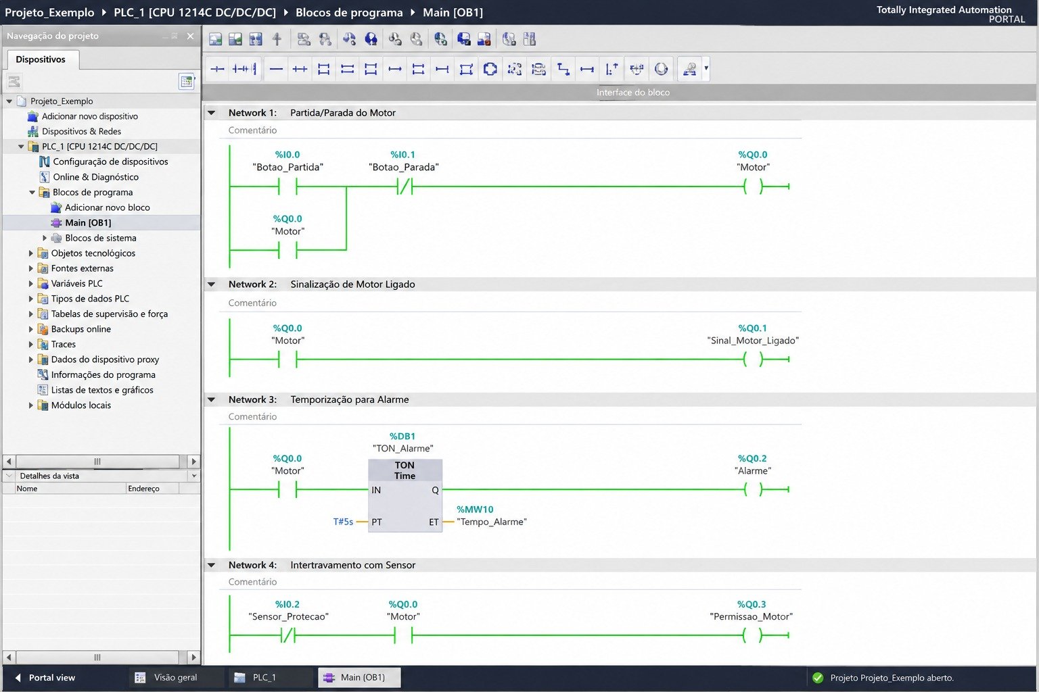Click the list view icon in project tree header
Image resolution: width=1039 pixels, height=692 pixels.
click(187, 82)
